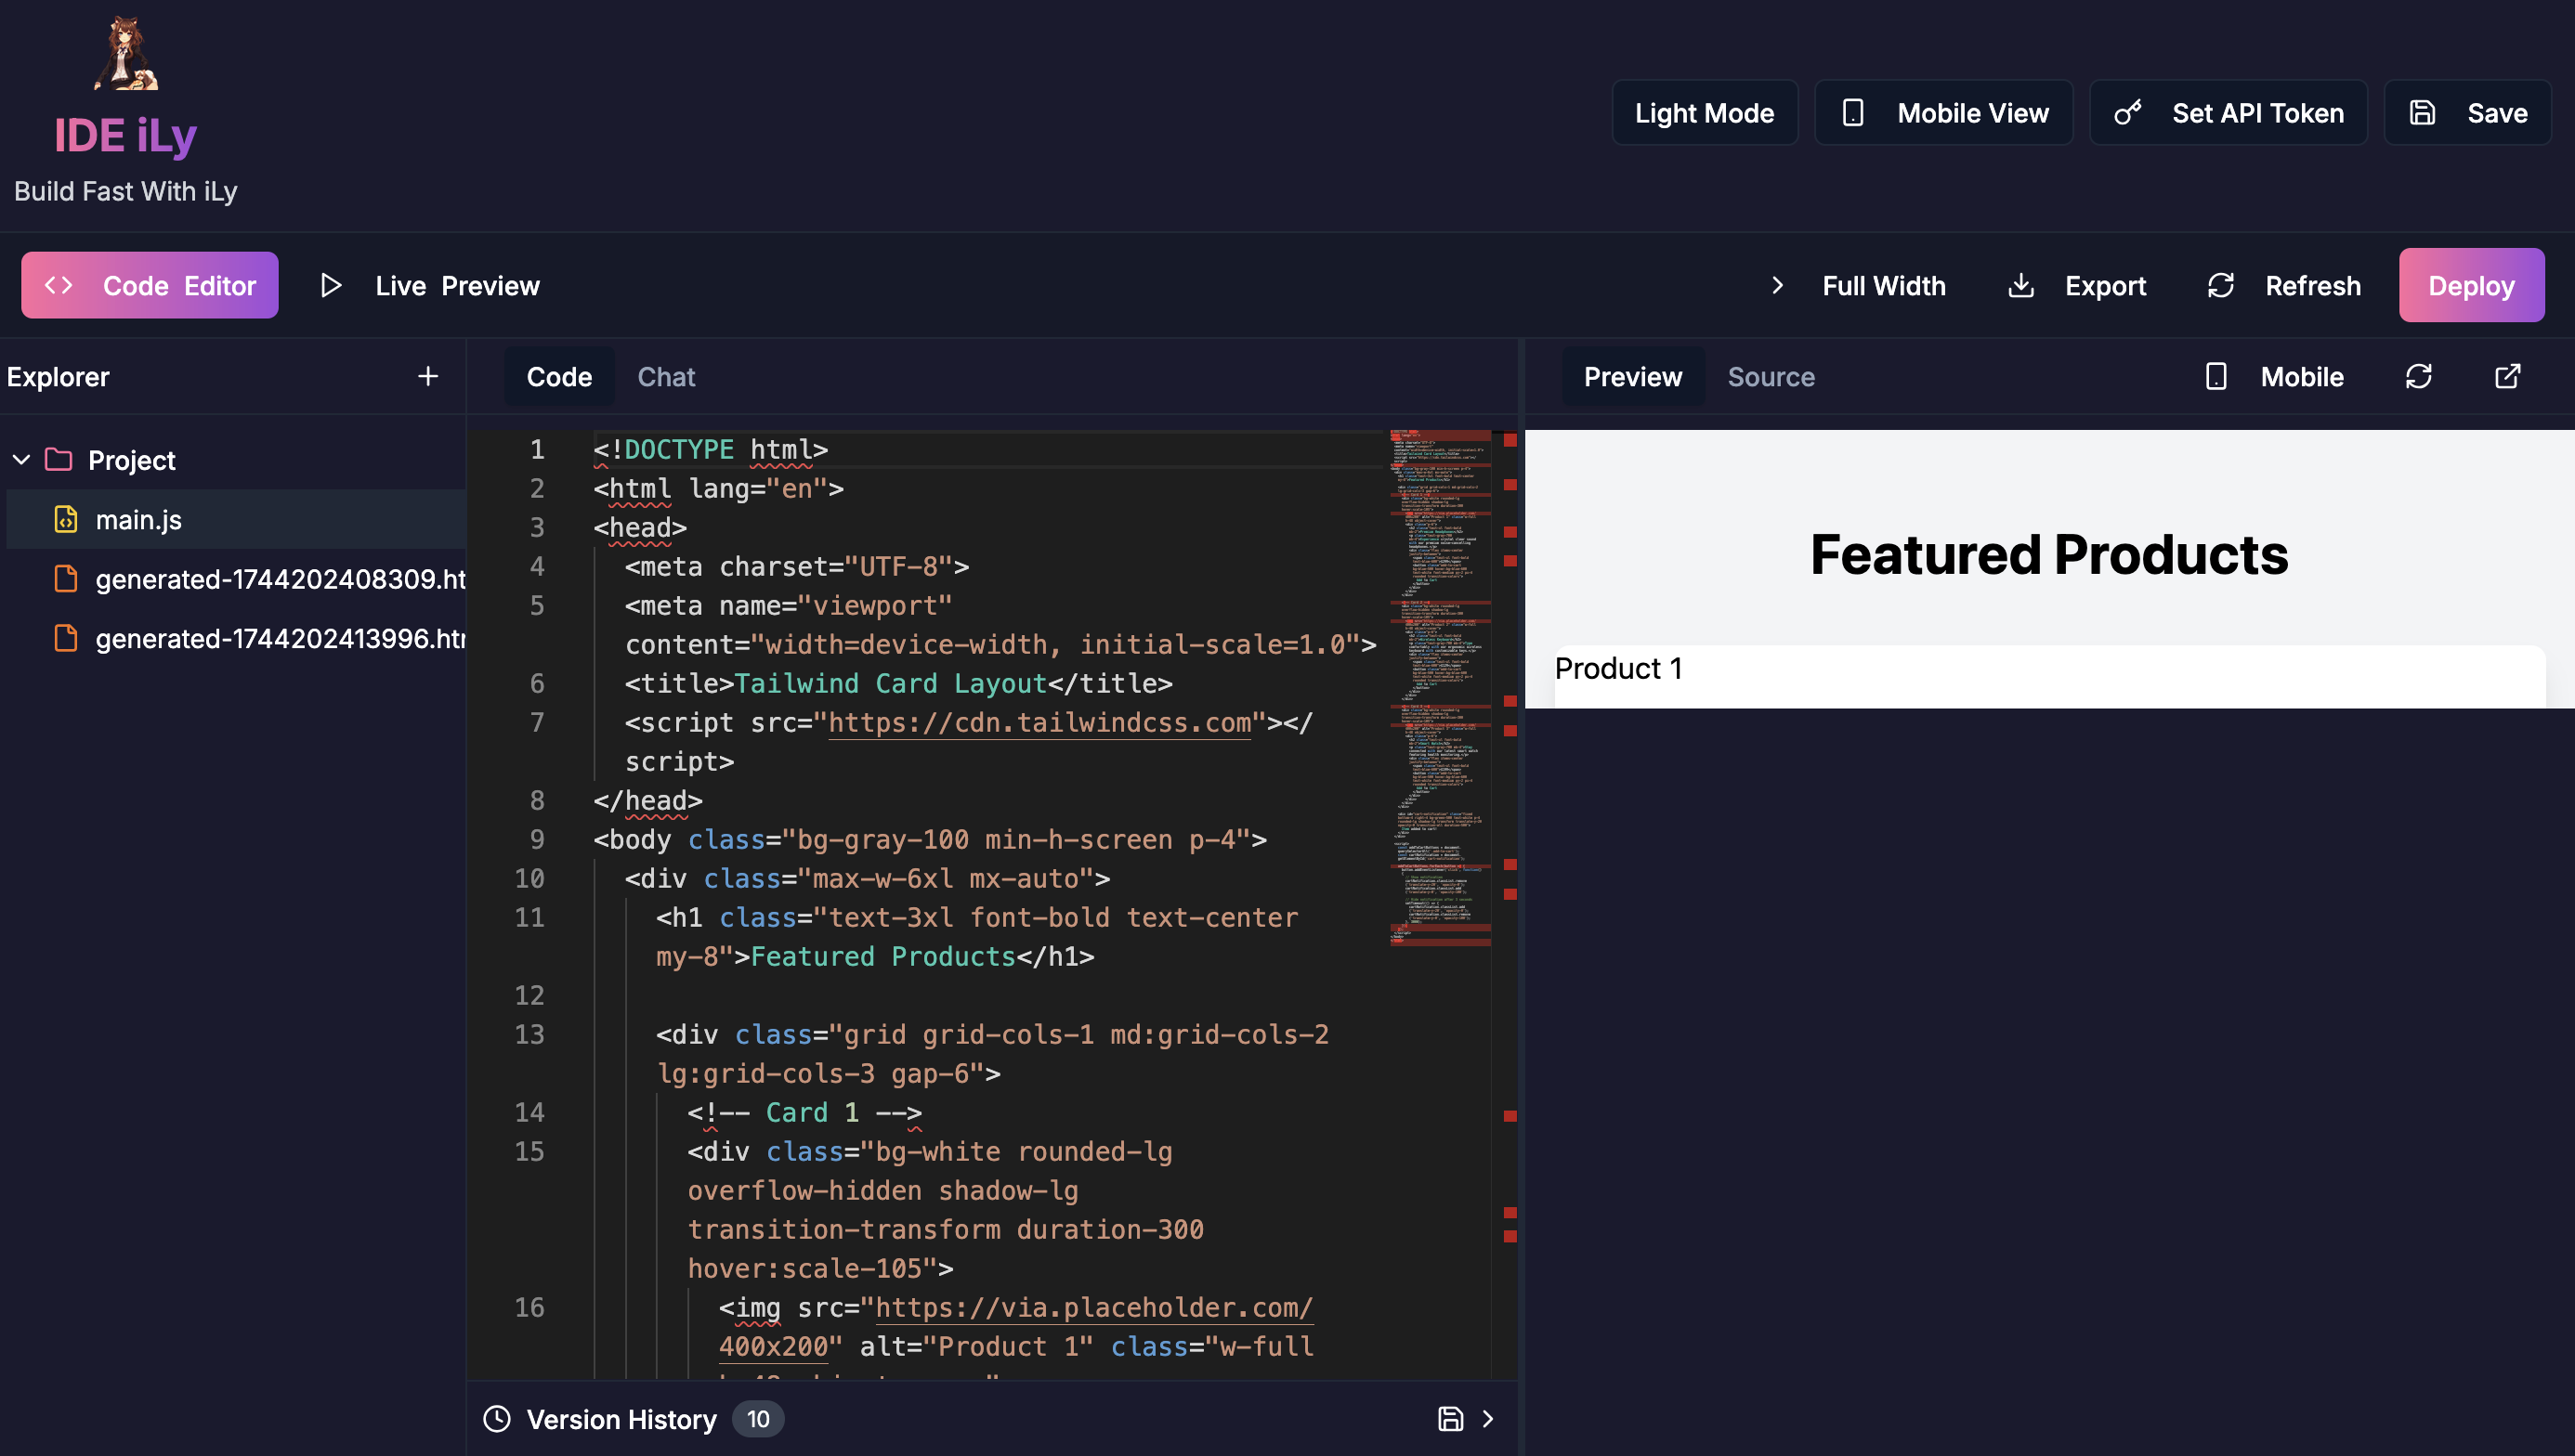
Task: Open main.js file in Explorer
Action: click(x=138, y=520)
